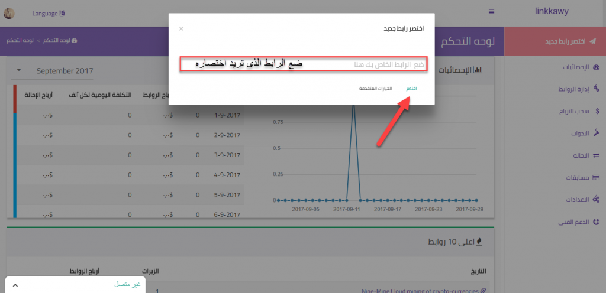Click the bar chart icon beside الإحصائيات heading
This screenshot has width=606, height=293.
coord(478,70)
